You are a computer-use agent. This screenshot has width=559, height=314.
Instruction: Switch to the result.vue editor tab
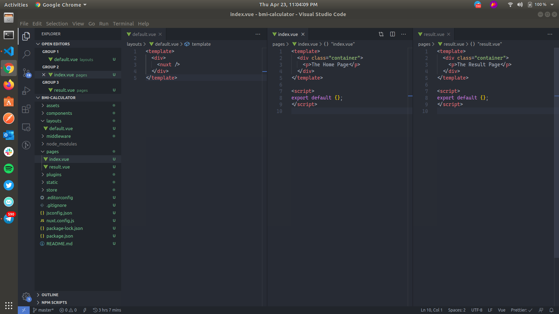(x=434, y=34)
